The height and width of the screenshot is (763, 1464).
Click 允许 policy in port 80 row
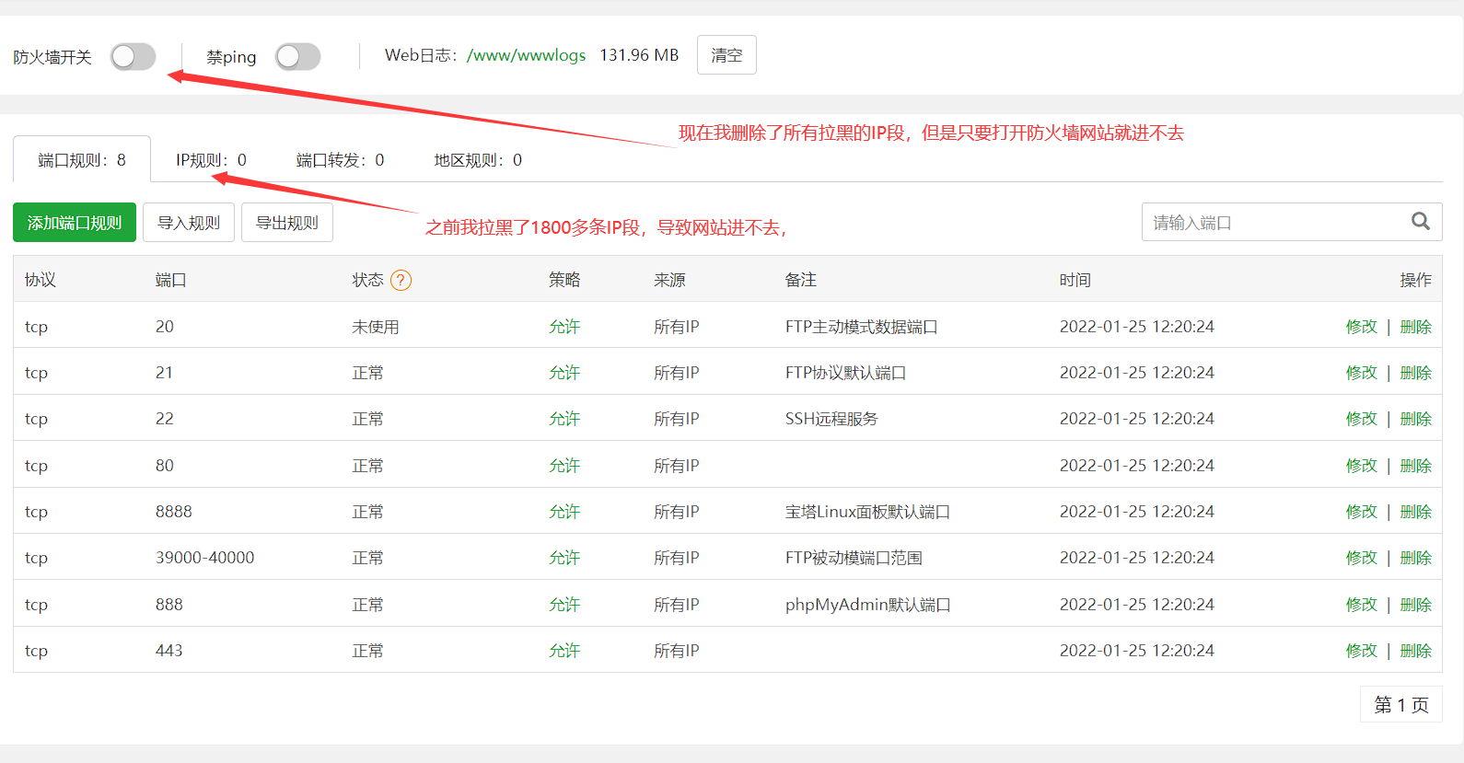pos(564,466)
